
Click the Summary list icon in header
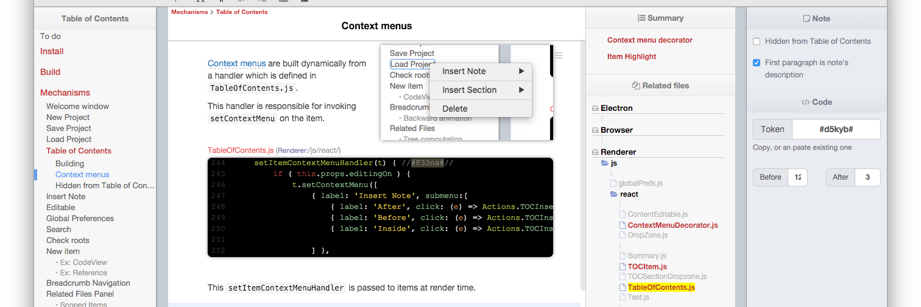[x=641, y=18]
